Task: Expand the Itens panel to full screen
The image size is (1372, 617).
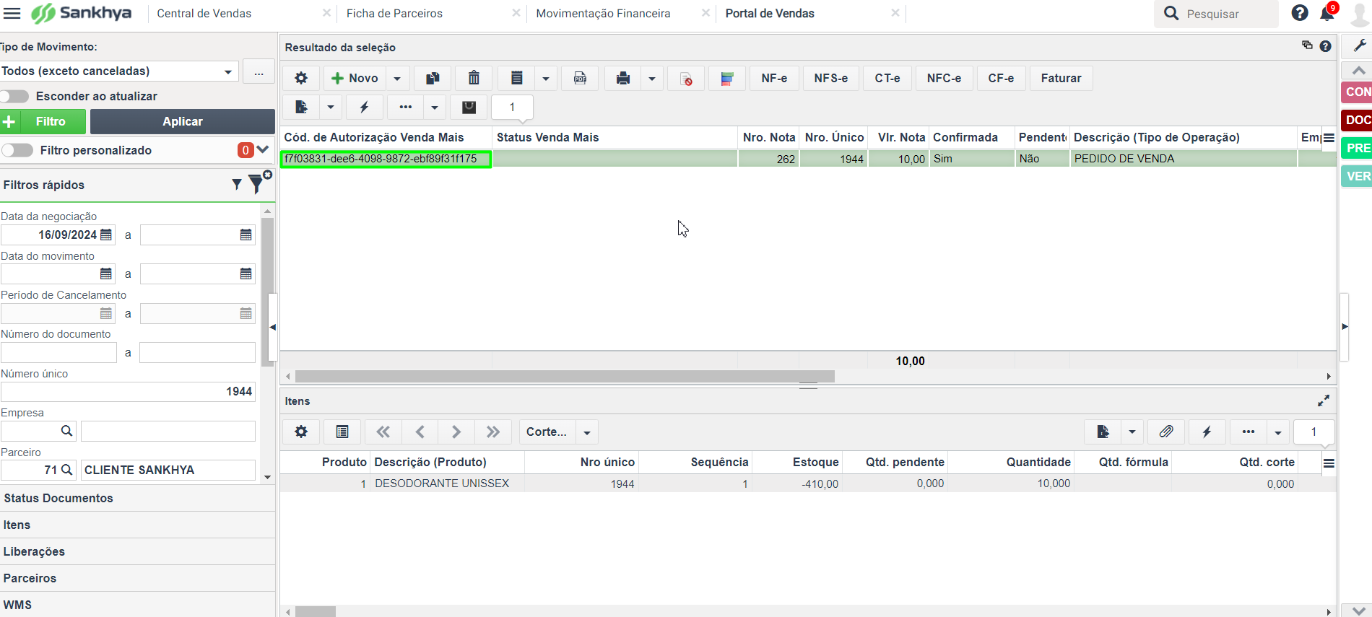Action: pyautogui.click(x=1324, y=401)
